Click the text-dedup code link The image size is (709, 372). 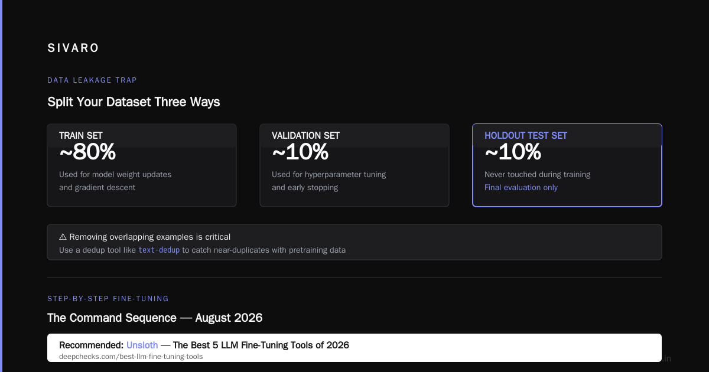(x=159, y=250)
